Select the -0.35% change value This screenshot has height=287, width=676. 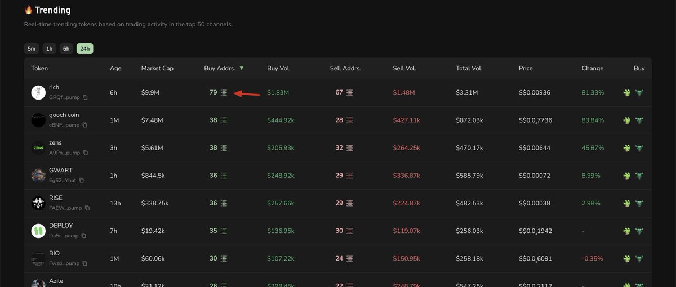tap(593, 258)
